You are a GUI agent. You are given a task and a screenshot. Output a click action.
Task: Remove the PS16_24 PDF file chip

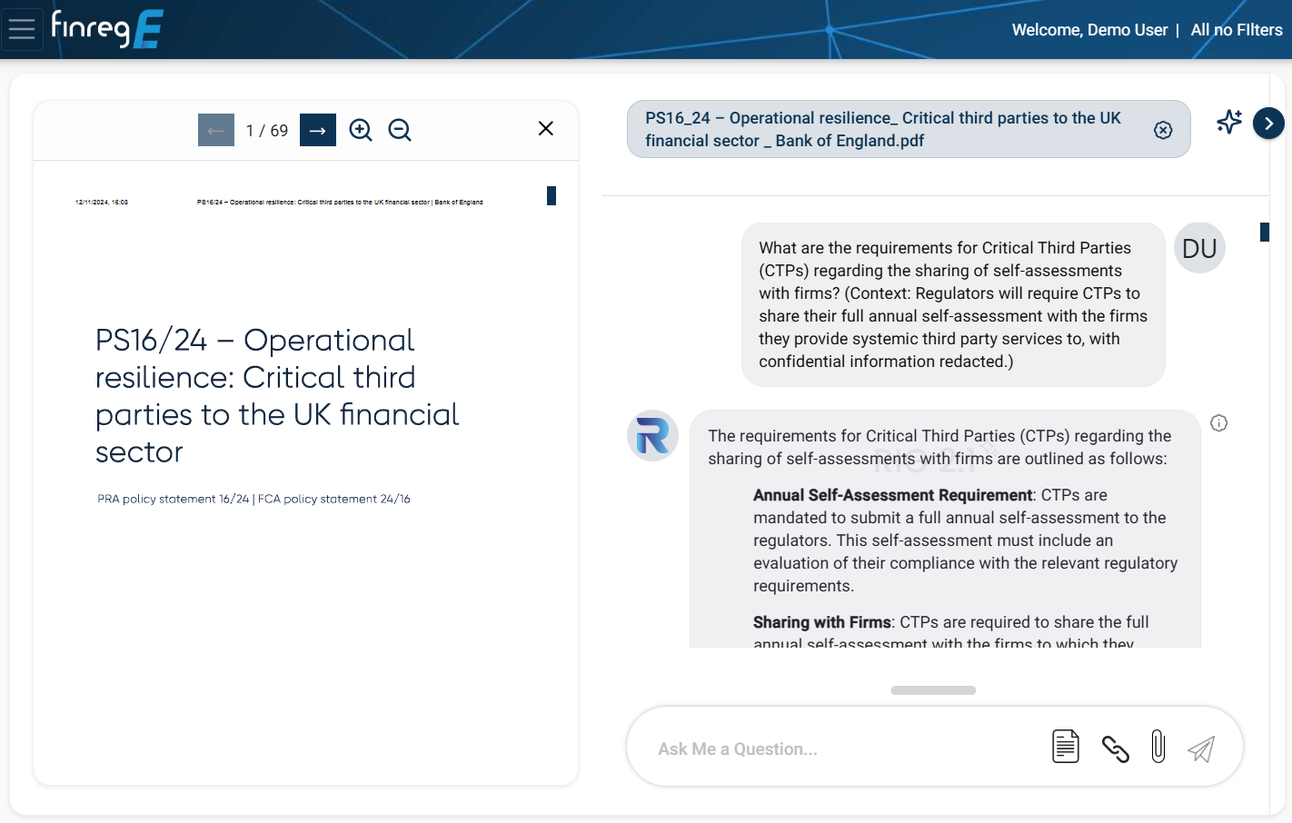pos(1163,130)
